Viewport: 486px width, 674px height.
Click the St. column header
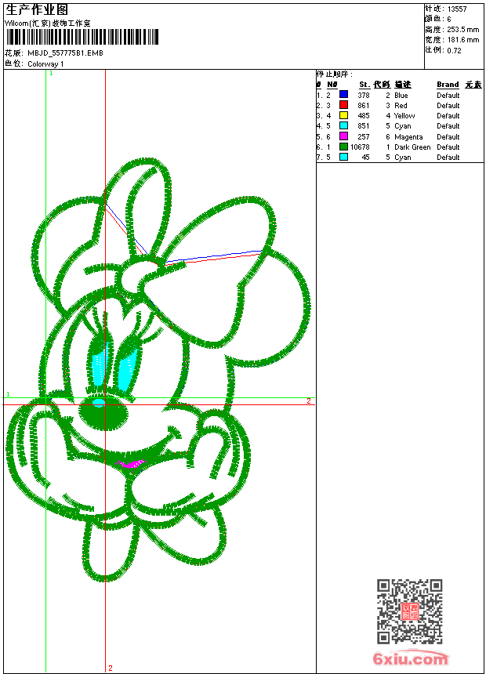(364, 85)
